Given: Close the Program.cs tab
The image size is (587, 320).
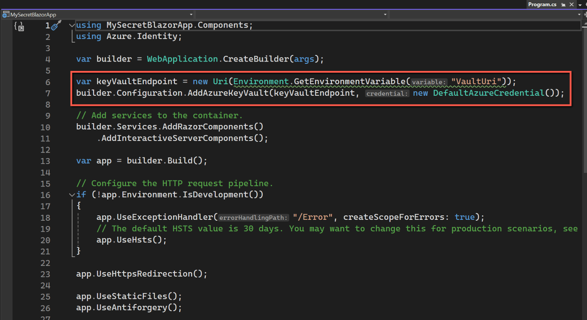Looking at the screenshot, I should 571,4.
